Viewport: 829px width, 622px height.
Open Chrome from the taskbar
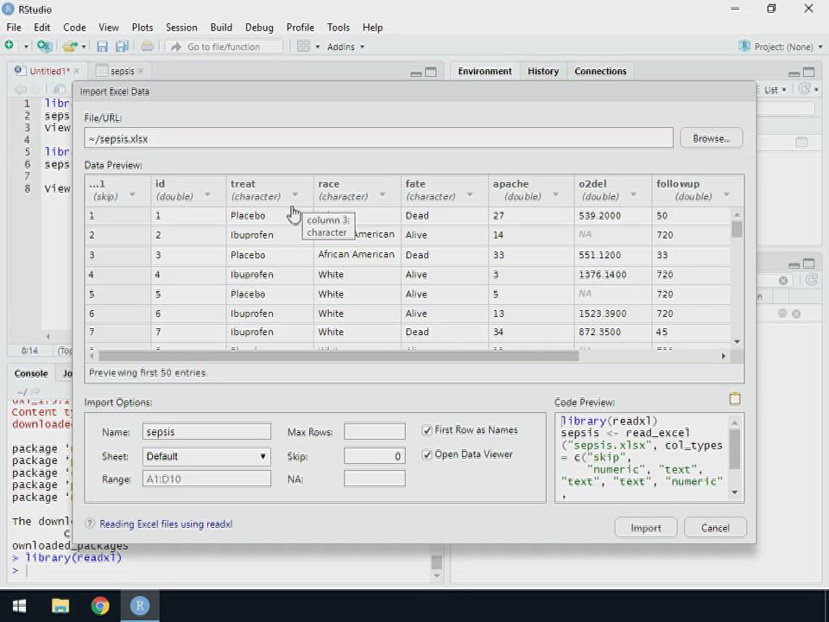pos(100,606)
